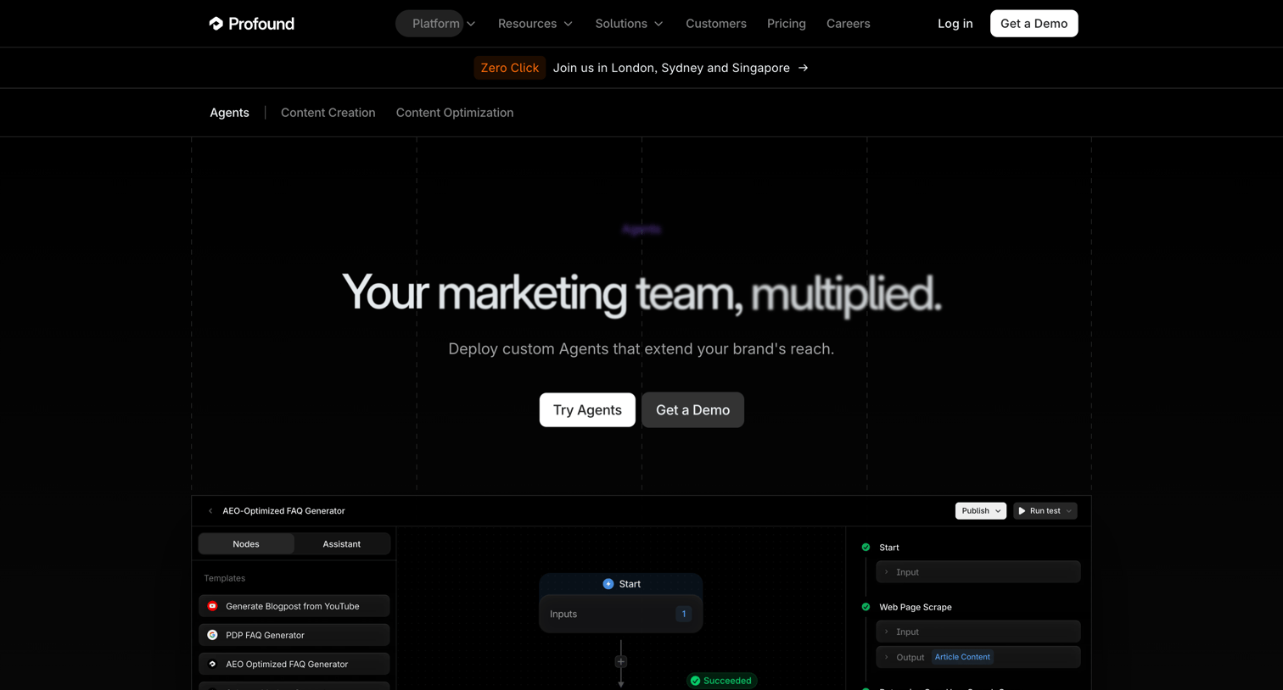Viewport: 1283px width, 690px height.
Task: Click Profound icon on AEO Optimized FAQ Generator
Action: pos(212,664)
